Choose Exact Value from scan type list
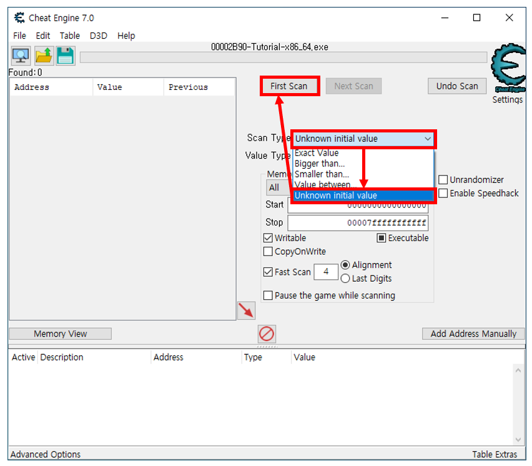Screen dimensions: 532x466 pos(363,153)
